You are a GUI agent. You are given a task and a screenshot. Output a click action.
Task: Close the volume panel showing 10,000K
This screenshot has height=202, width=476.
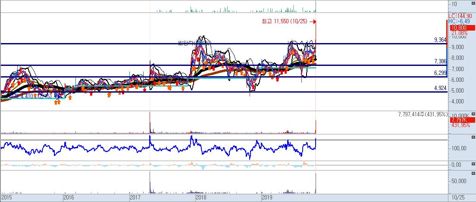473,113
